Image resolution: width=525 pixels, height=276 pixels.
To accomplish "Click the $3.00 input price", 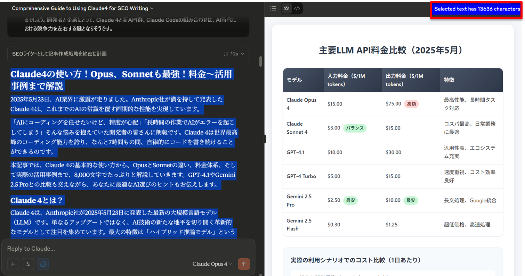I will pos(334,128).
